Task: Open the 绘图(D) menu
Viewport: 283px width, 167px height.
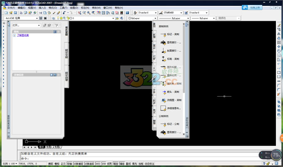Action: [74, 7]
